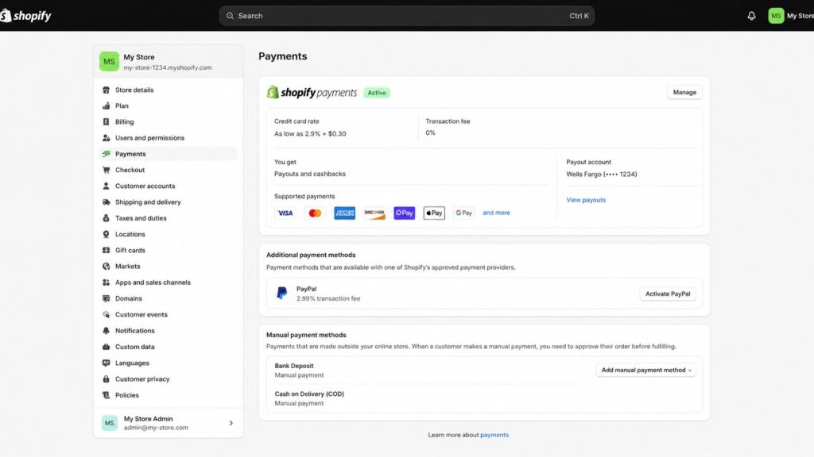Click the MS avatar in top bar
814x457 pixels.
[x=776, y=16]
